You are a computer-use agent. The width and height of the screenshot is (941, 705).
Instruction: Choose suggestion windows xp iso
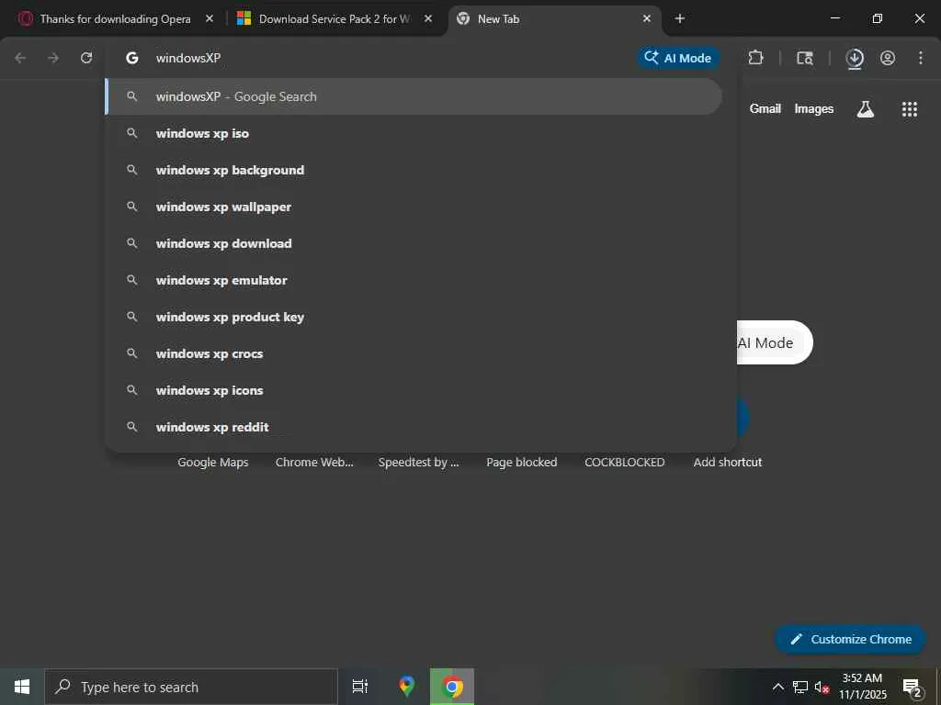tap(414, 133)
